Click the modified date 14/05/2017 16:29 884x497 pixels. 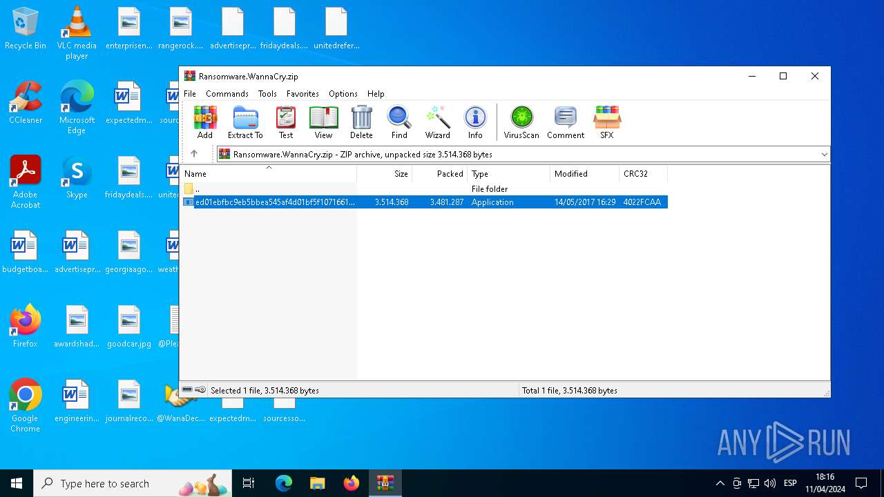point(585,202)
